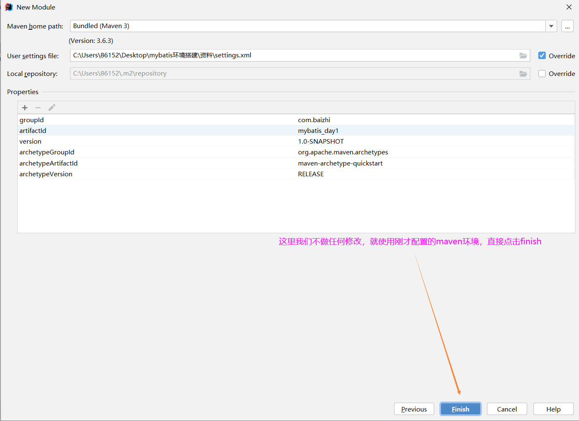Screen dimensions: 579x421
Task: Cancel the New Module dialog
Action: click(x=507, y=409)
